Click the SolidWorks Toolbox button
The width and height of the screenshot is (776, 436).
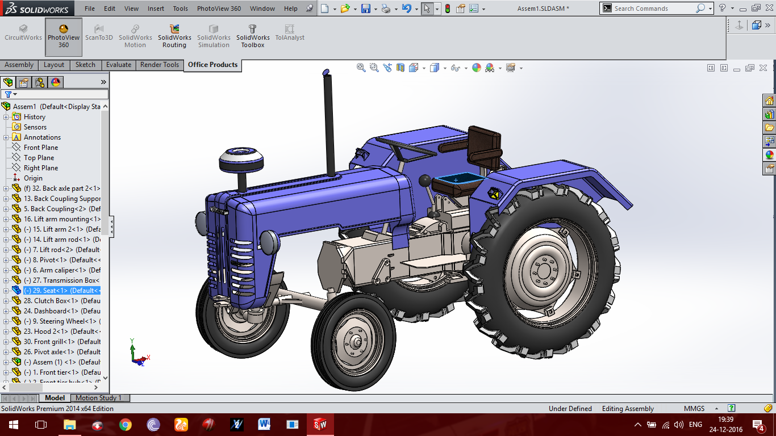coord(253,36)
